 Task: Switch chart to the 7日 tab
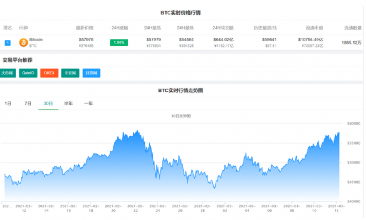click(28, 104)
